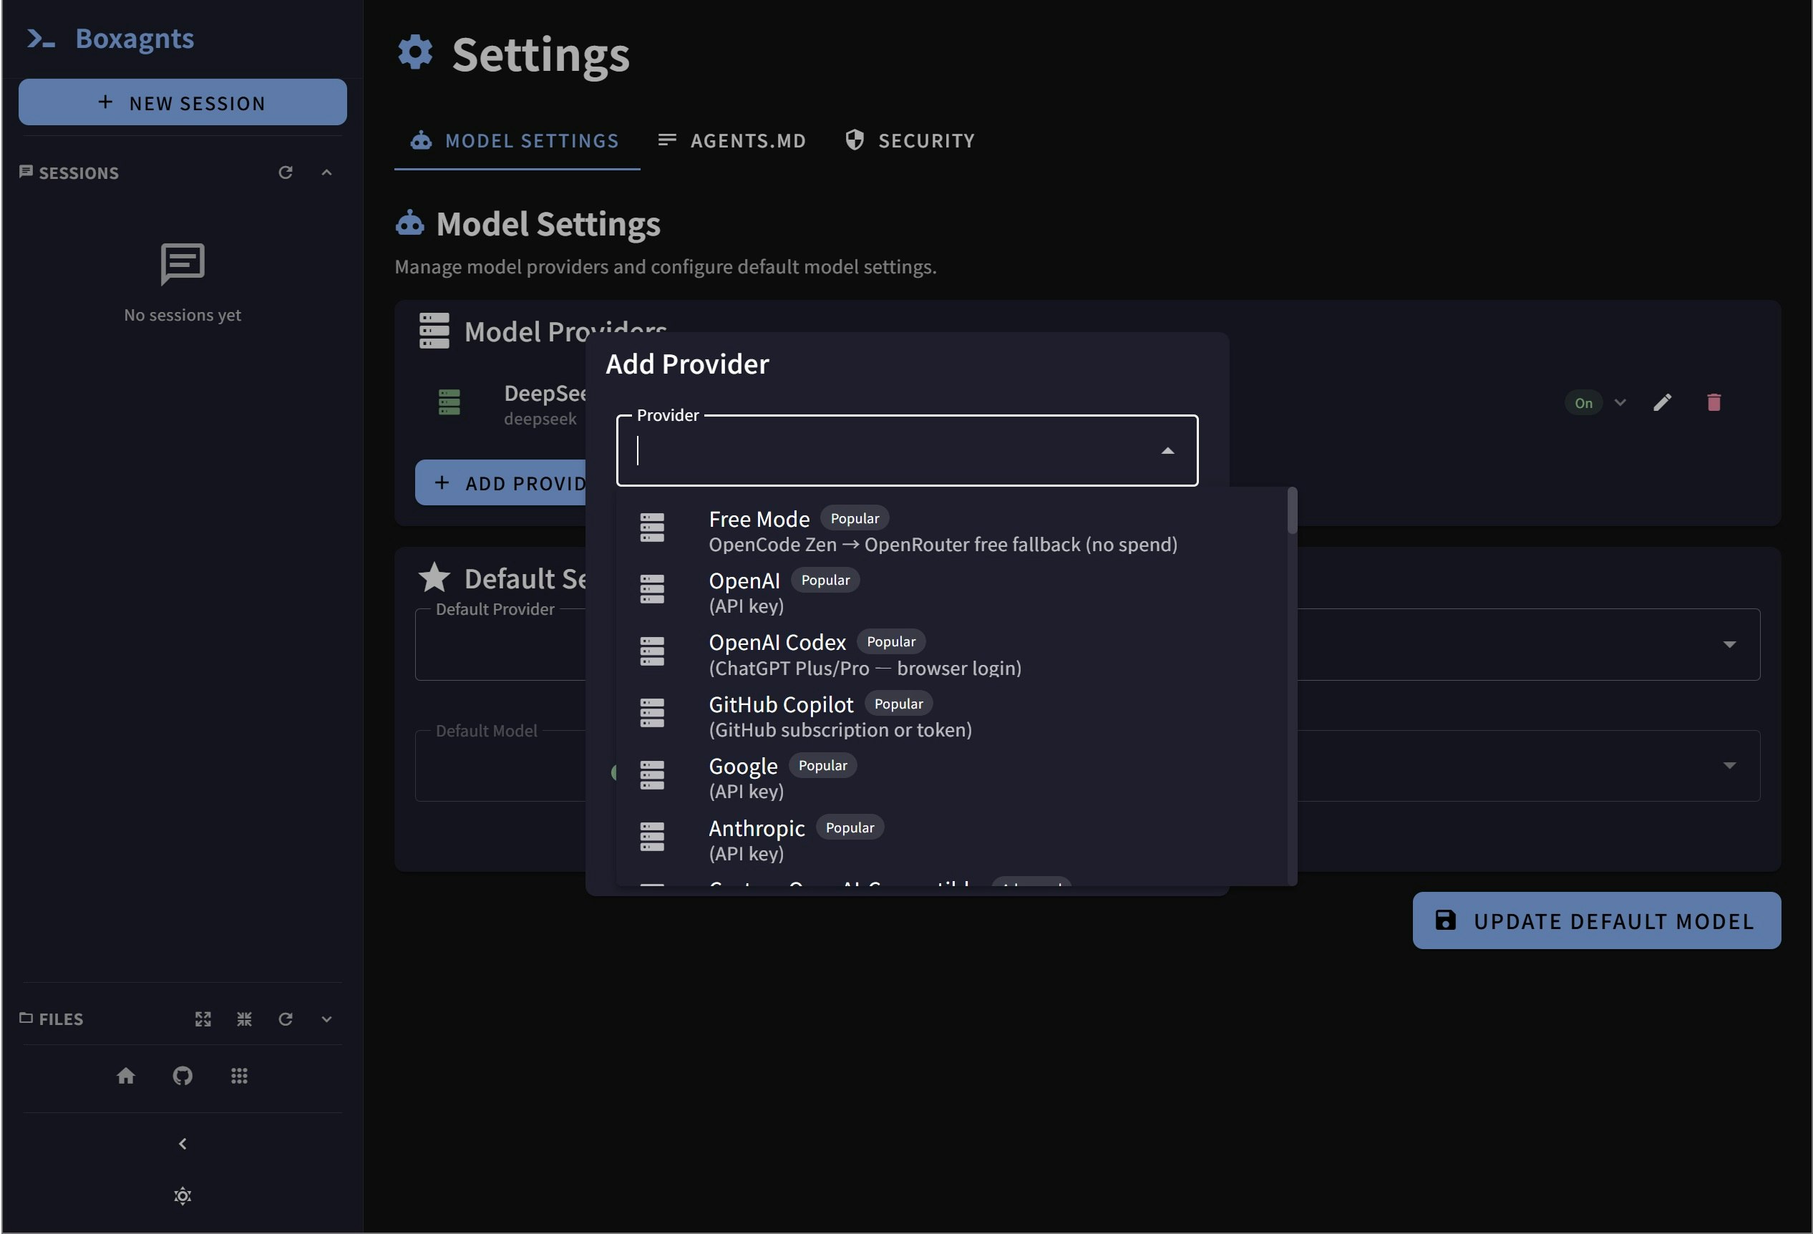Open Default Provider dropdown arrow
Image resolution: width=1813 pixels, height=1234 pixels.
click(1729, 644)
